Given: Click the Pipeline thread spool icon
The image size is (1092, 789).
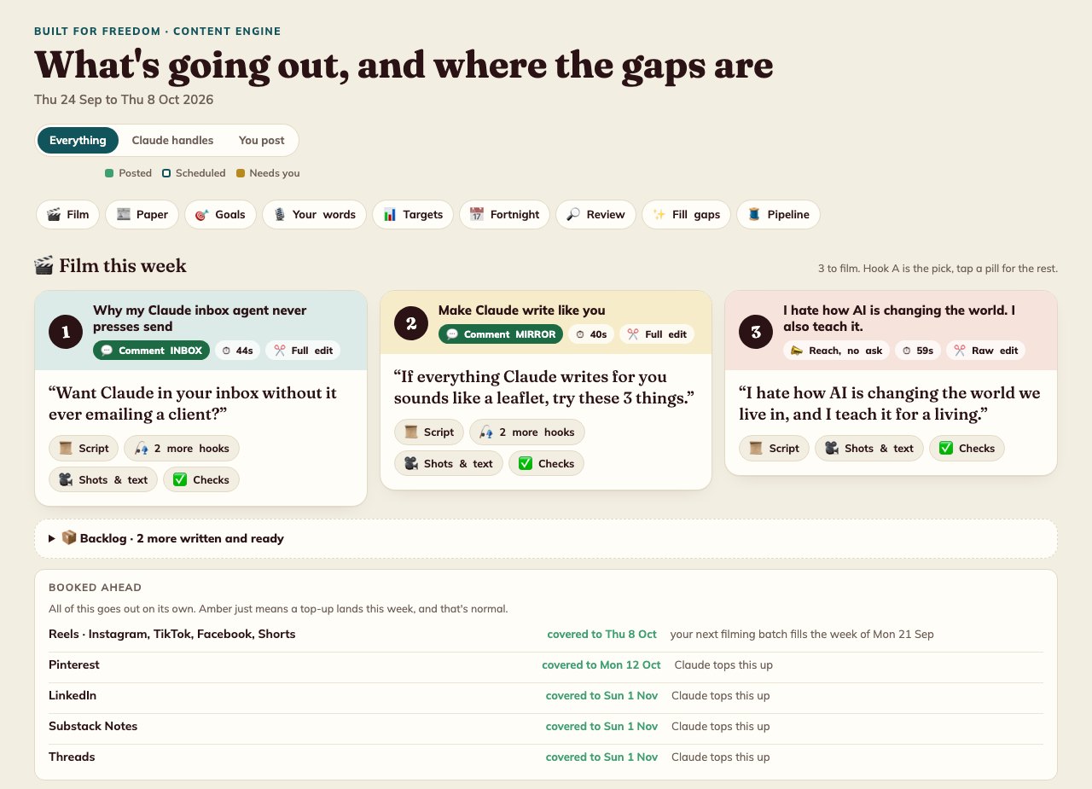Looking at the screenshot, I should [x=754, y=214].
